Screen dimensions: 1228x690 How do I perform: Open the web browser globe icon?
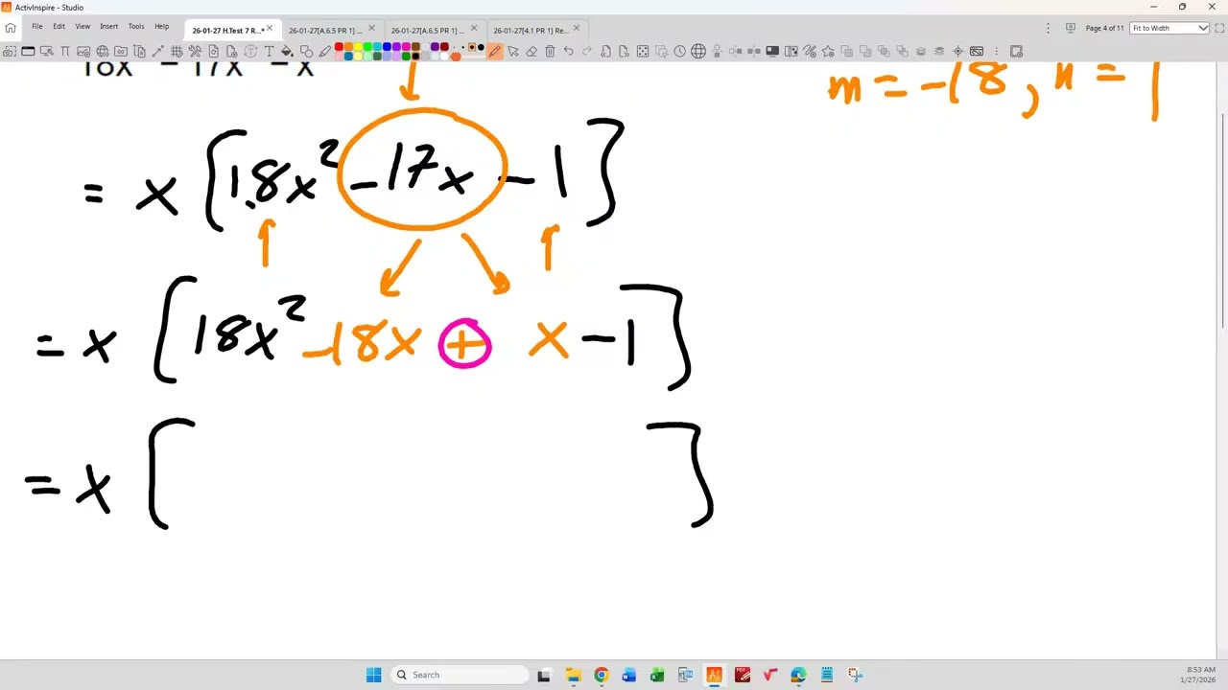click(x=698, y=51)
